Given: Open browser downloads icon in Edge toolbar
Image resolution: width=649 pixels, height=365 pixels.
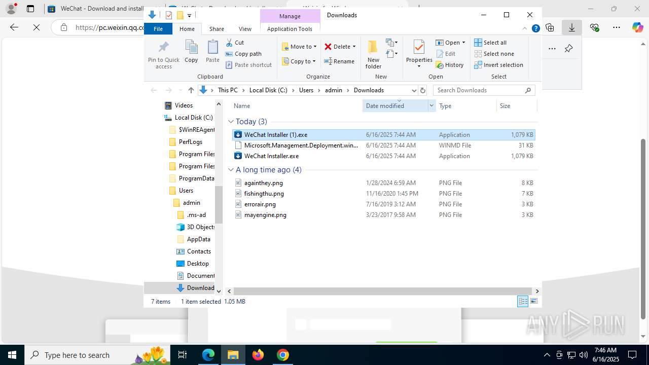Looking at the screenshot, I should point(572,27).
